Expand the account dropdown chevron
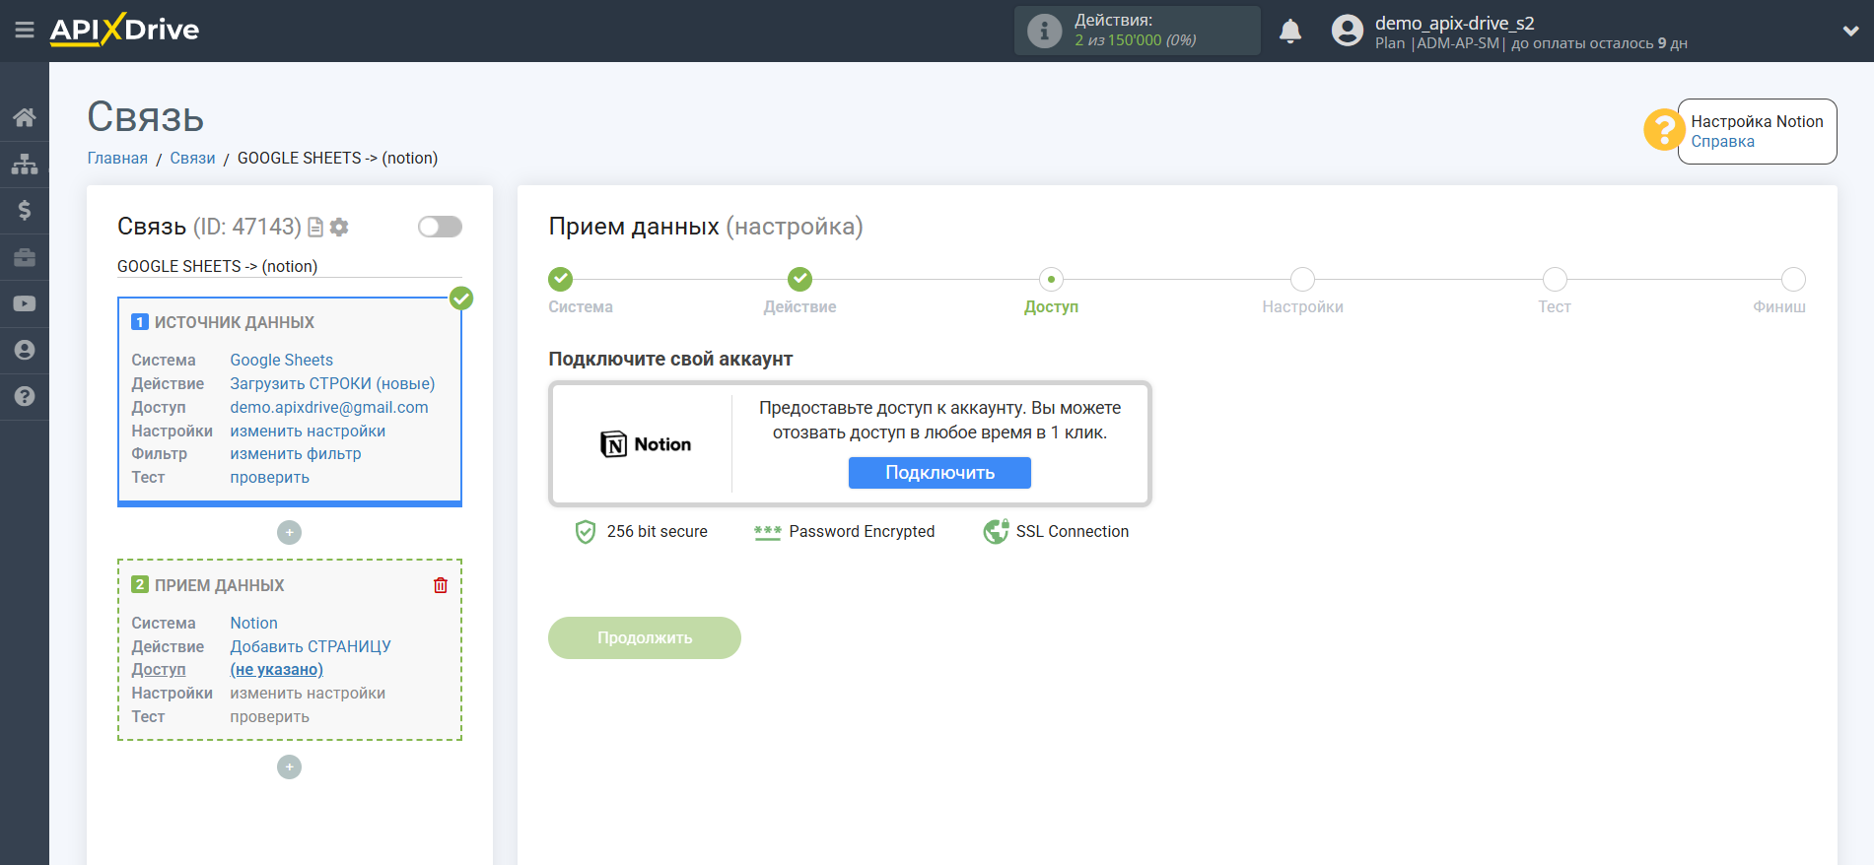The image size is (1874, 865). 1850,31
